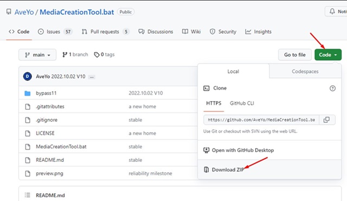This screenshot has height=201, width=347.
Task: Expand commit details with the ellipsis button
Action: [x=92, y=77]
